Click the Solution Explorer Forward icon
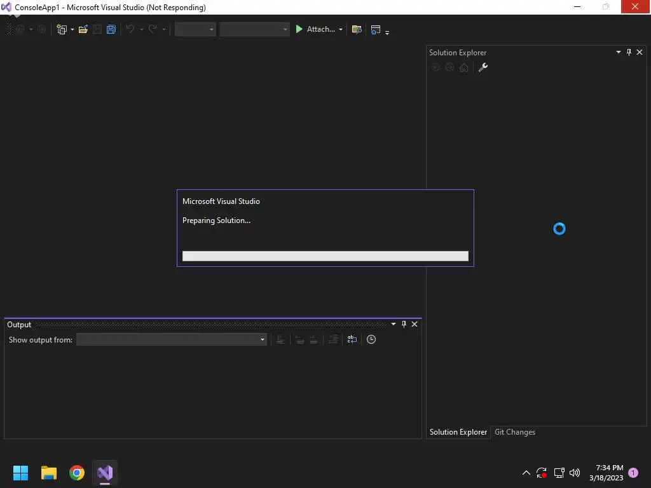The image size is (651, 488). click(449, 67)
